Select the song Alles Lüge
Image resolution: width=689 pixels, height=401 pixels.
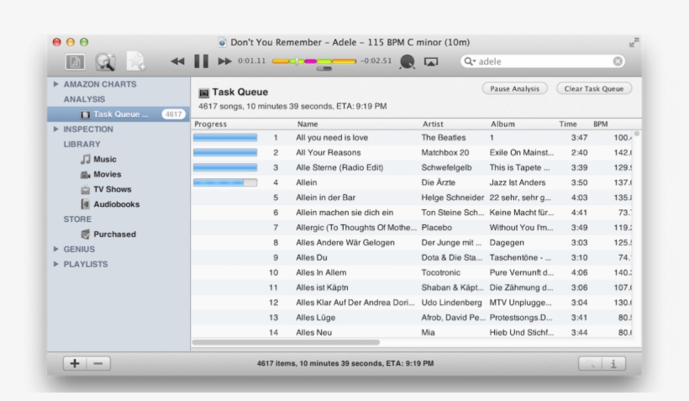tap(315, 318)
